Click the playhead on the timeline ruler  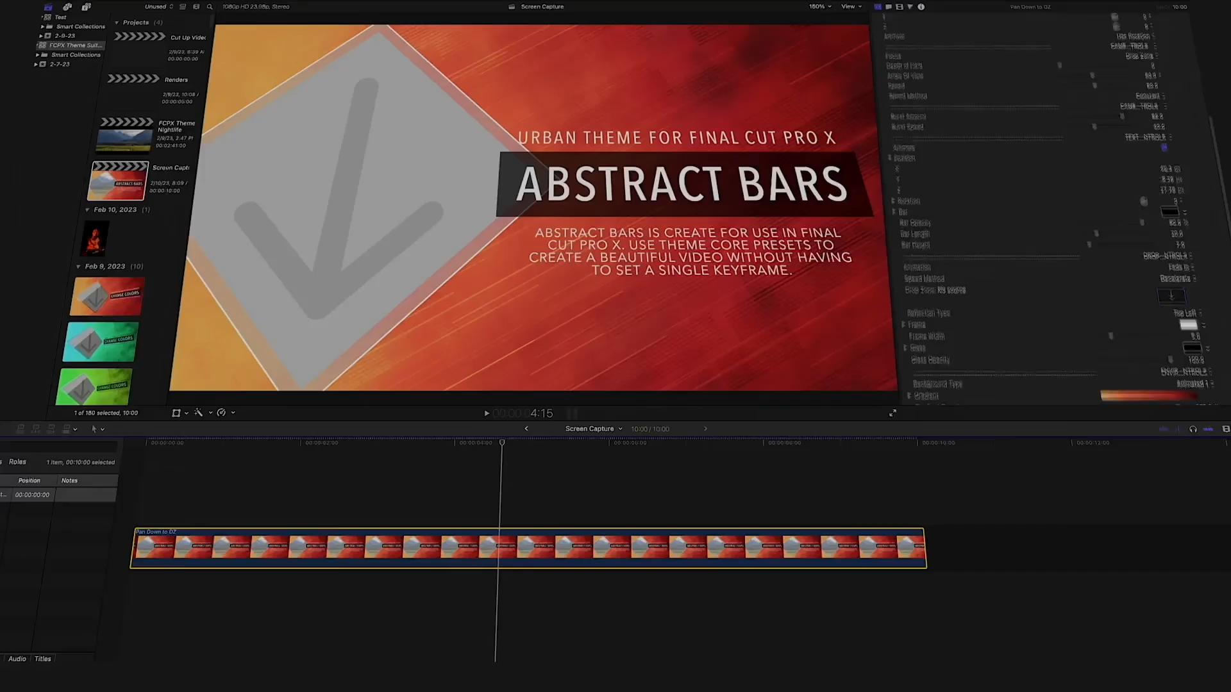[x=502, y=443]
